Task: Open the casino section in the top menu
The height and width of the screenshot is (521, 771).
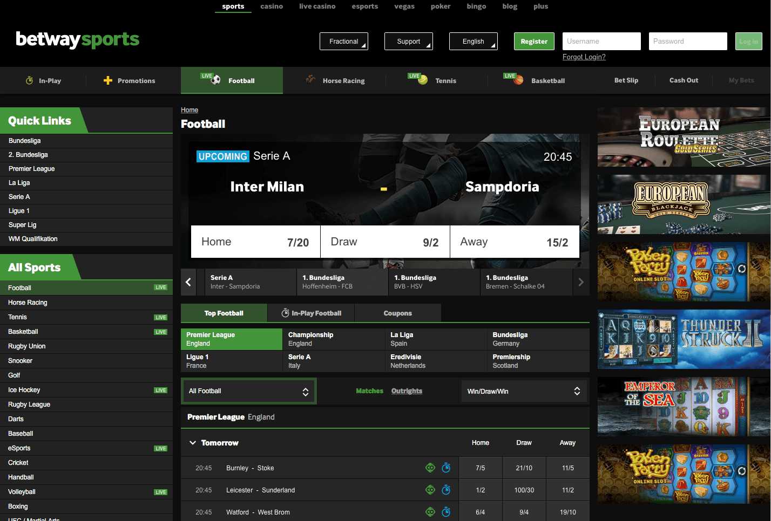Action: pos(272,6)
